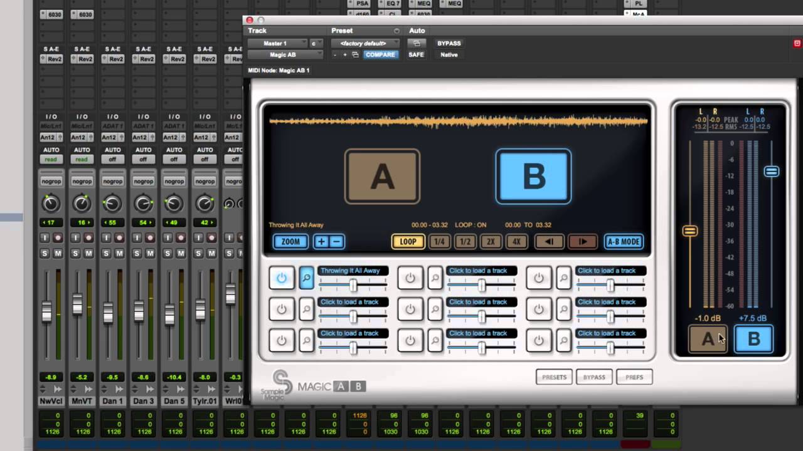Adjust the pan knob on Dan 1 channel
The width and height of the screenshot is (803, 451).
[112, 203]
